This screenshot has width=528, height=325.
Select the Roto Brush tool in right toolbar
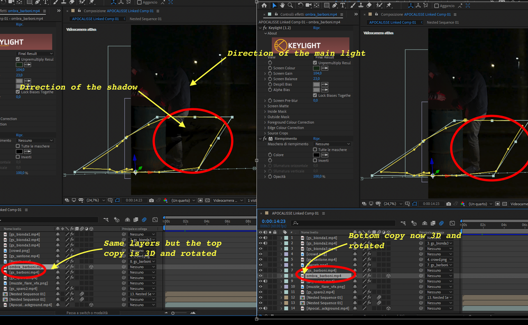(x=379, y=5)
